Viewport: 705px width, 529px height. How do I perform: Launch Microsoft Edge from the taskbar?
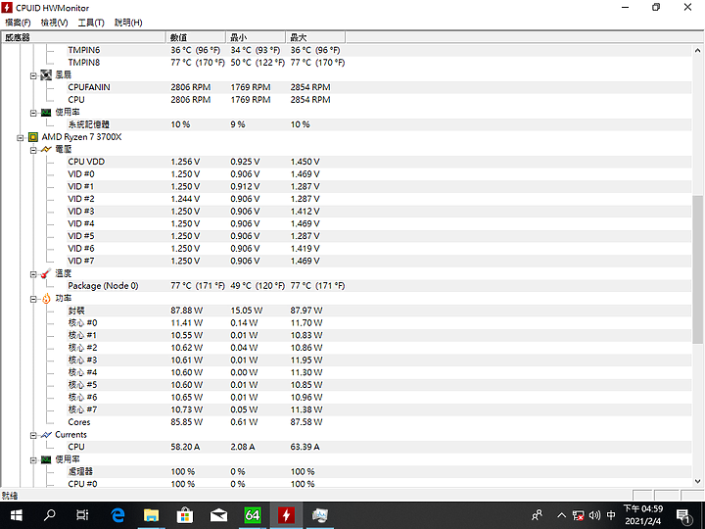point(117,515)
